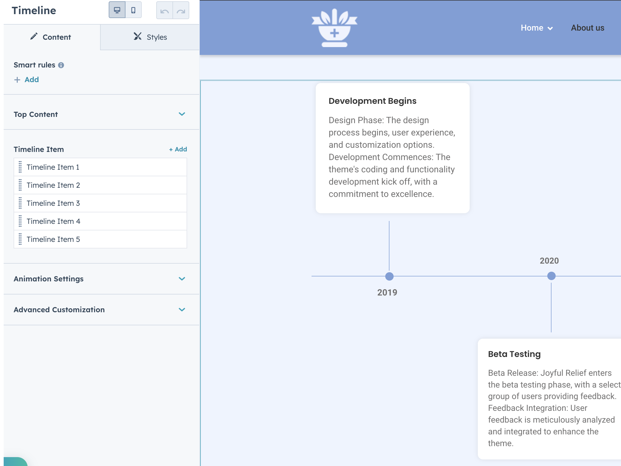Click Smart rules info icon
621x466 pixels.
pyautogui.click(x=61, y=65)
